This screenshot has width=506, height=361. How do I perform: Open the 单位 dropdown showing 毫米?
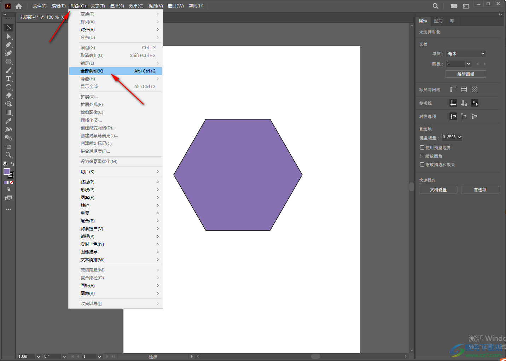coord(466,54)
